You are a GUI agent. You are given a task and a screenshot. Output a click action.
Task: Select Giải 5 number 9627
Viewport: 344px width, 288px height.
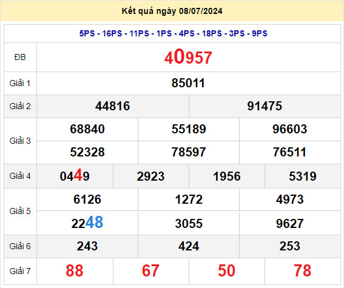290,224
